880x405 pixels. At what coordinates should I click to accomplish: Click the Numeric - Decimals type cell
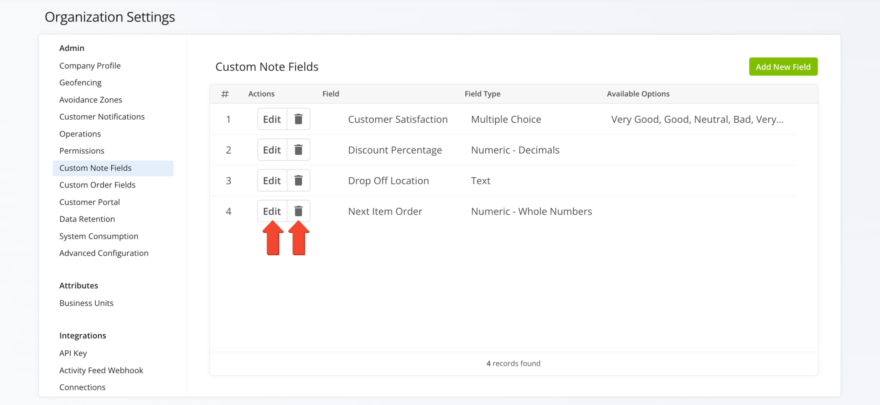click(515, 150)
